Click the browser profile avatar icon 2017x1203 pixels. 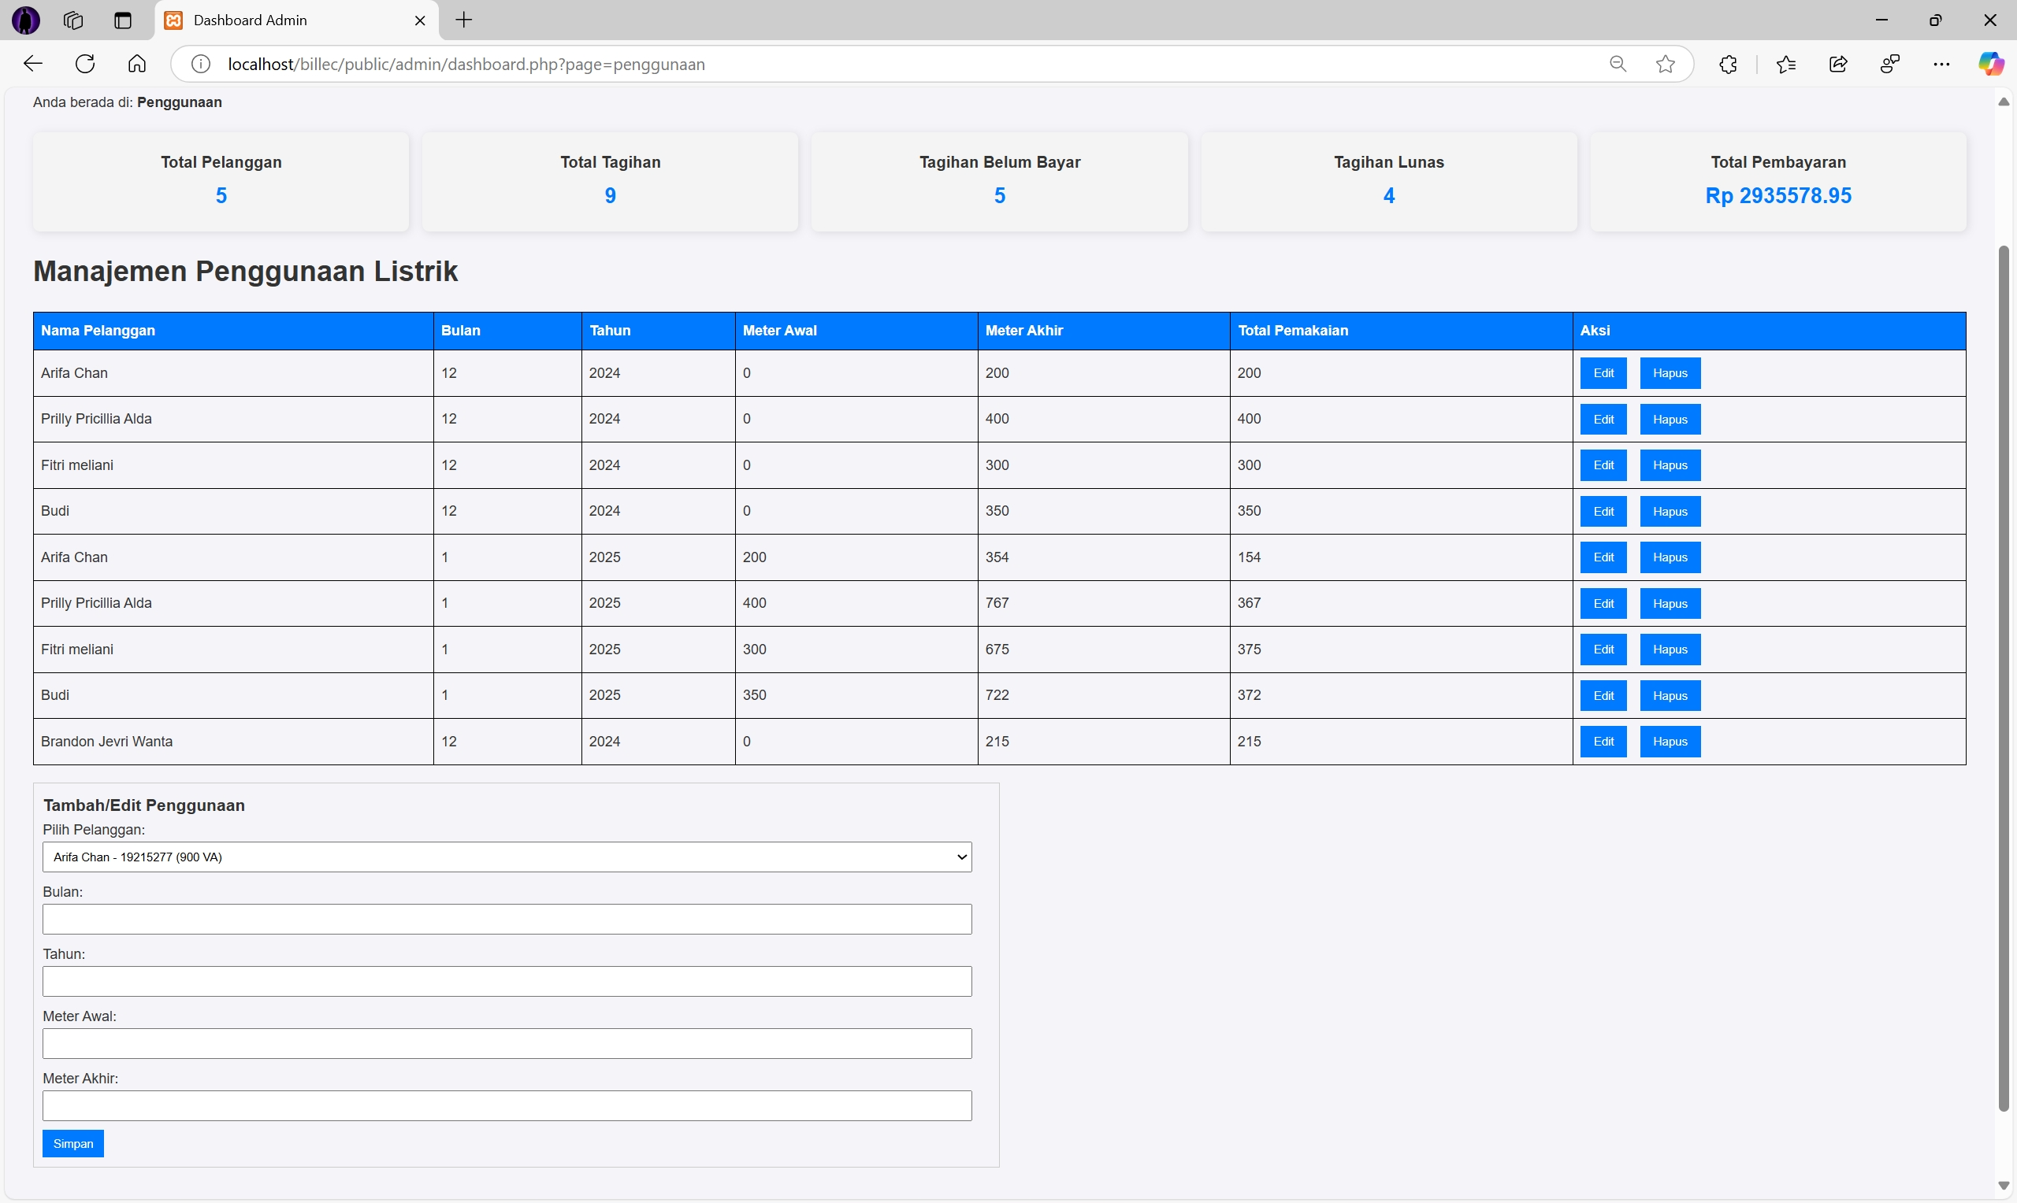point(26,20)
